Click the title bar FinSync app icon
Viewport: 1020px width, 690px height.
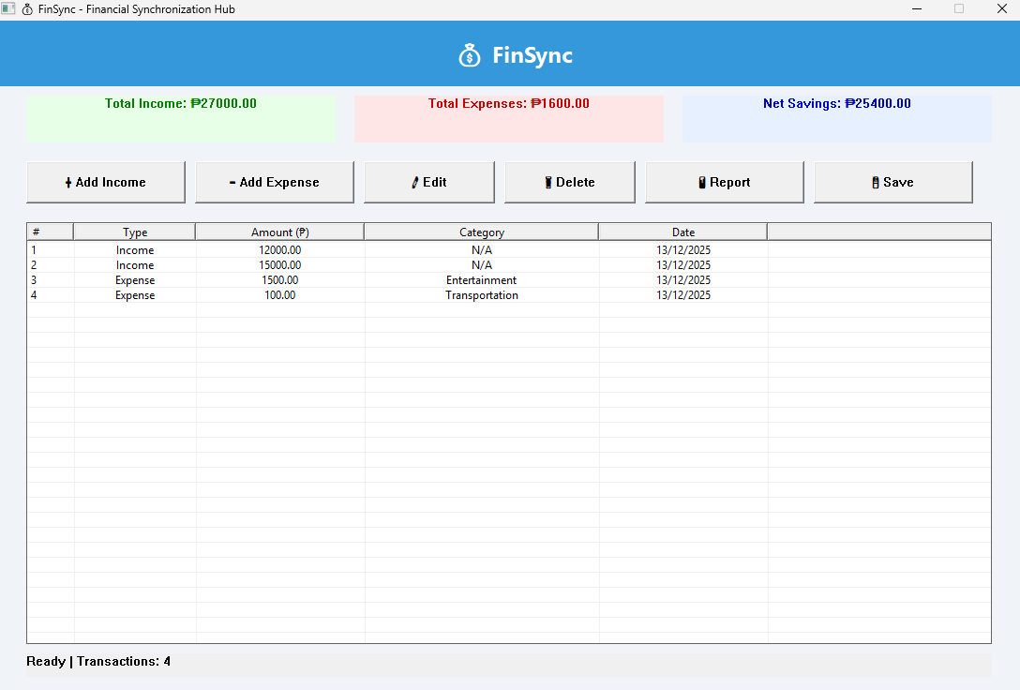click(x=27, y=9)
